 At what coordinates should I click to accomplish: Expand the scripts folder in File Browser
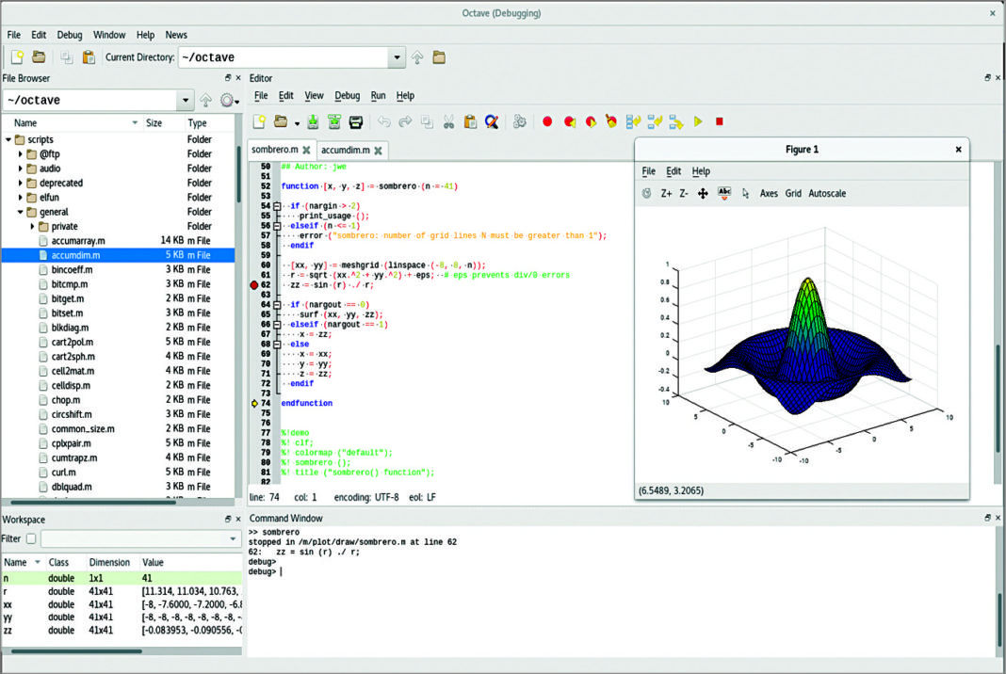[8, 139]
